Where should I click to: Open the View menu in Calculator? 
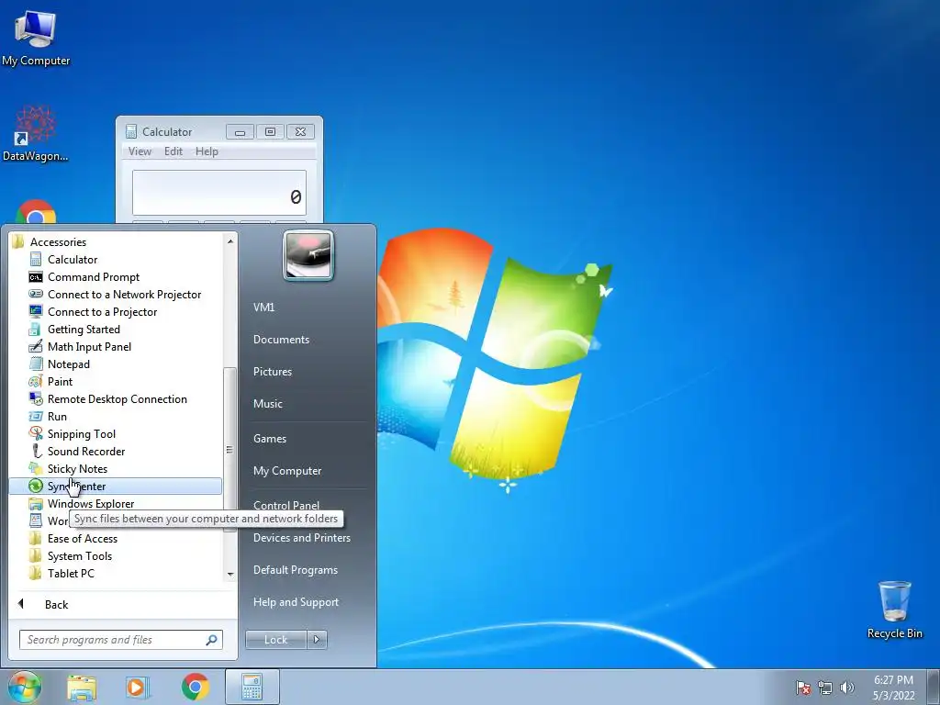pos(140,151)
